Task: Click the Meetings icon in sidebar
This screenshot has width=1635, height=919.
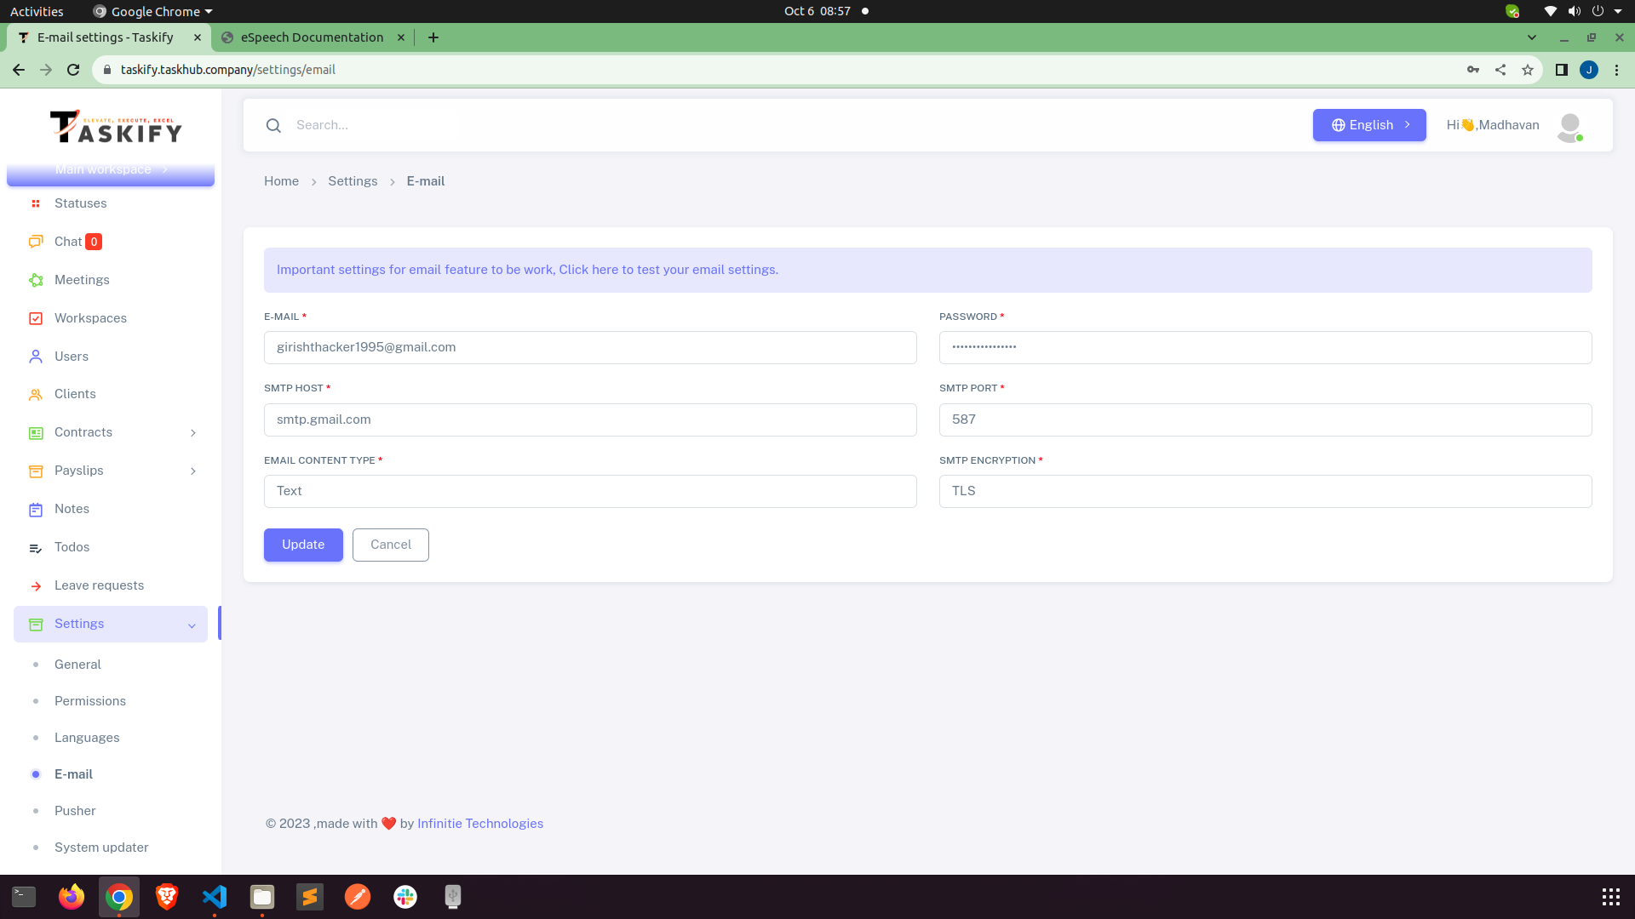Action: pyautogui.click(x=36, y=280)
